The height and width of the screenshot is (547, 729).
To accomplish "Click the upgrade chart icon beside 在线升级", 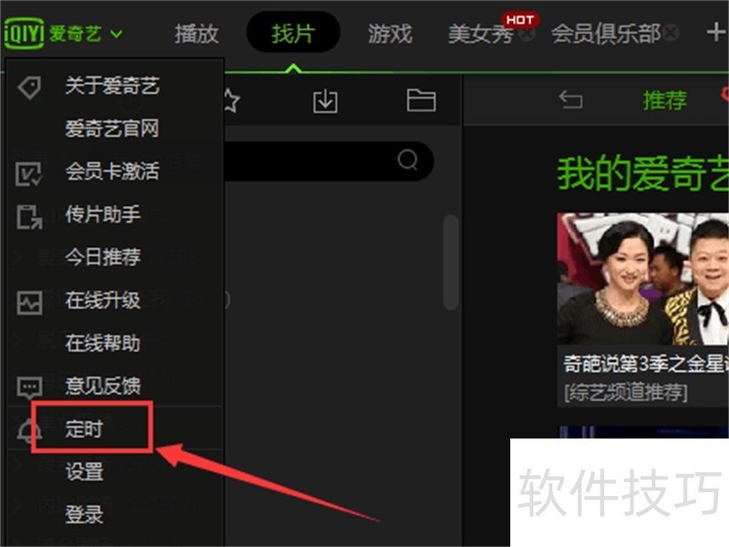I will tap(27, 301).
